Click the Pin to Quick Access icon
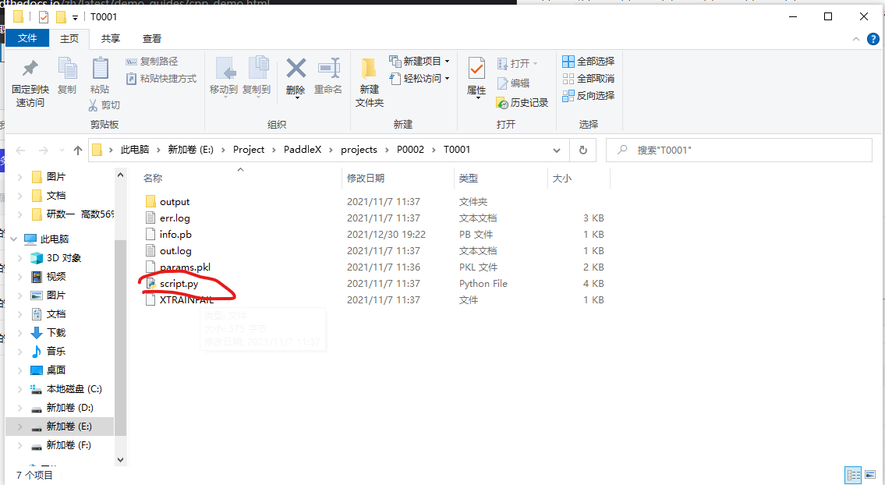The image size is (885, 485). [30, 69]
